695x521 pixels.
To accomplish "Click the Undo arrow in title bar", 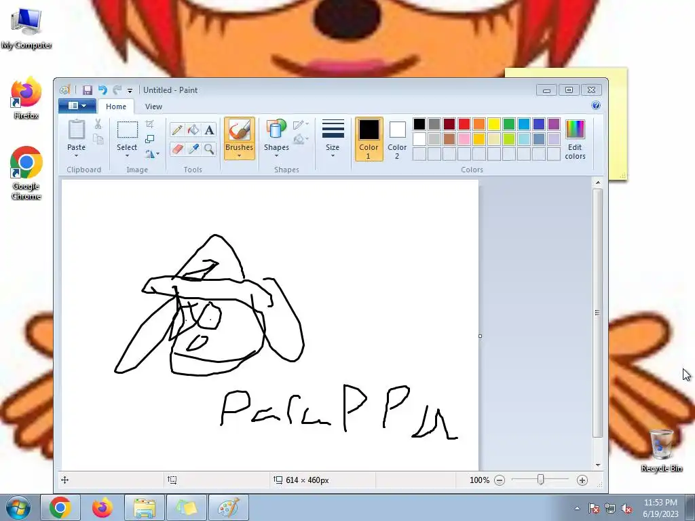I will pos(103,90).
